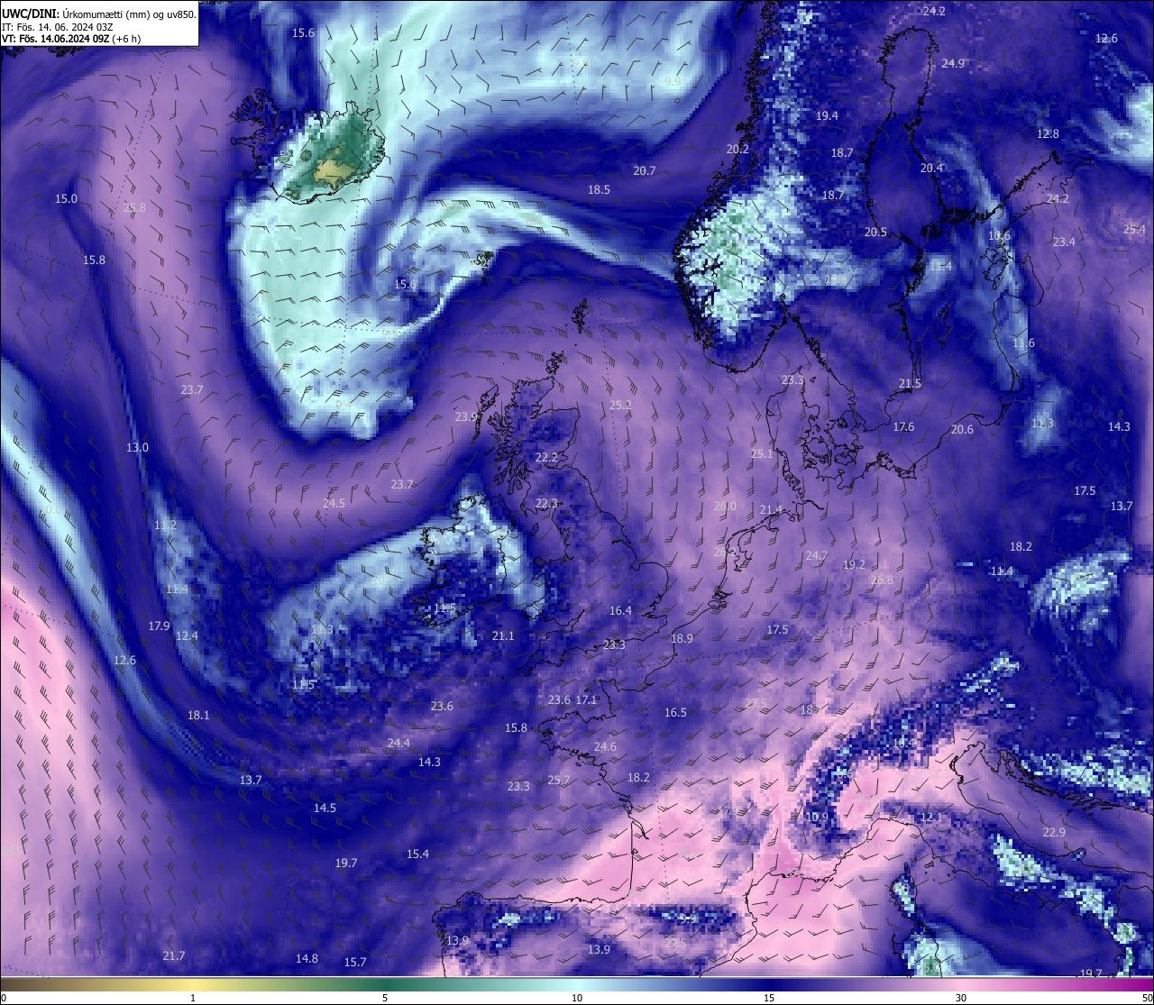The image size is (1154, 1005).
Task: Click the map value '22.2'
Action: (x=546, y=457)
